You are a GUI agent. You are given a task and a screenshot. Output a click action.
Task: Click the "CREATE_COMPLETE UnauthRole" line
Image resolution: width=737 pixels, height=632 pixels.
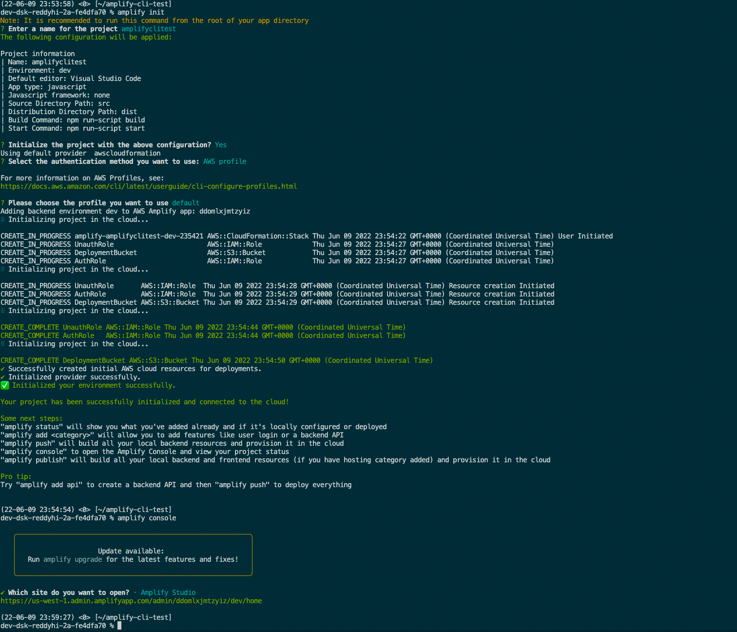click(x=203, y=327)
